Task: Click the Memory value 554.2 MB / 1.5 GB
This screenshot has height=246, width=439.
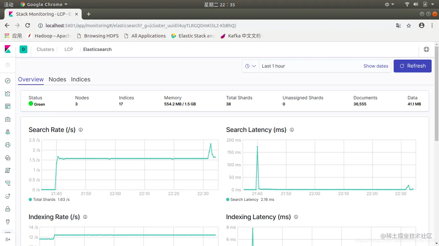Action: pos(180,104)
